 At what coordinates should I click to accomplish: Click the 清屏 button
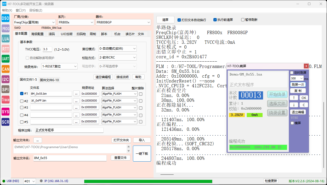pos(165,20)
